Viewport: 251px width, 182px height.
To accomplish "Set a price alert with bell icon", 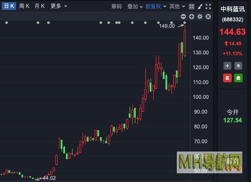I will [238, 66].
